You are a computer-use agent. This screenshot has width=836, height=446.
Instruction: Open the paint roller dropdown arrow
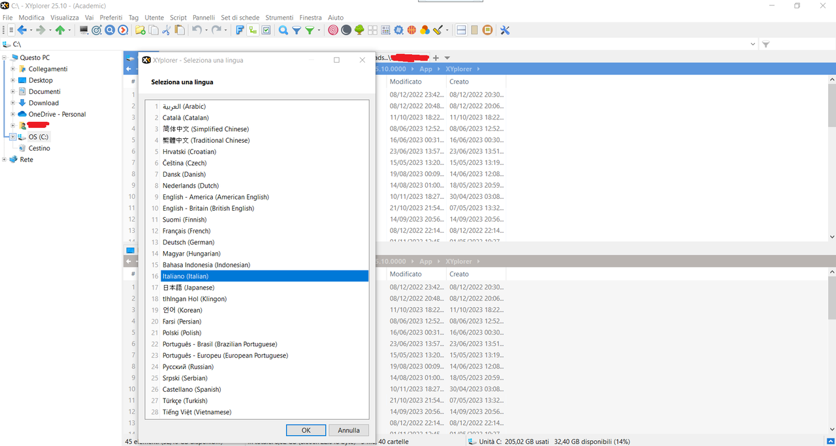click(447, 30)
